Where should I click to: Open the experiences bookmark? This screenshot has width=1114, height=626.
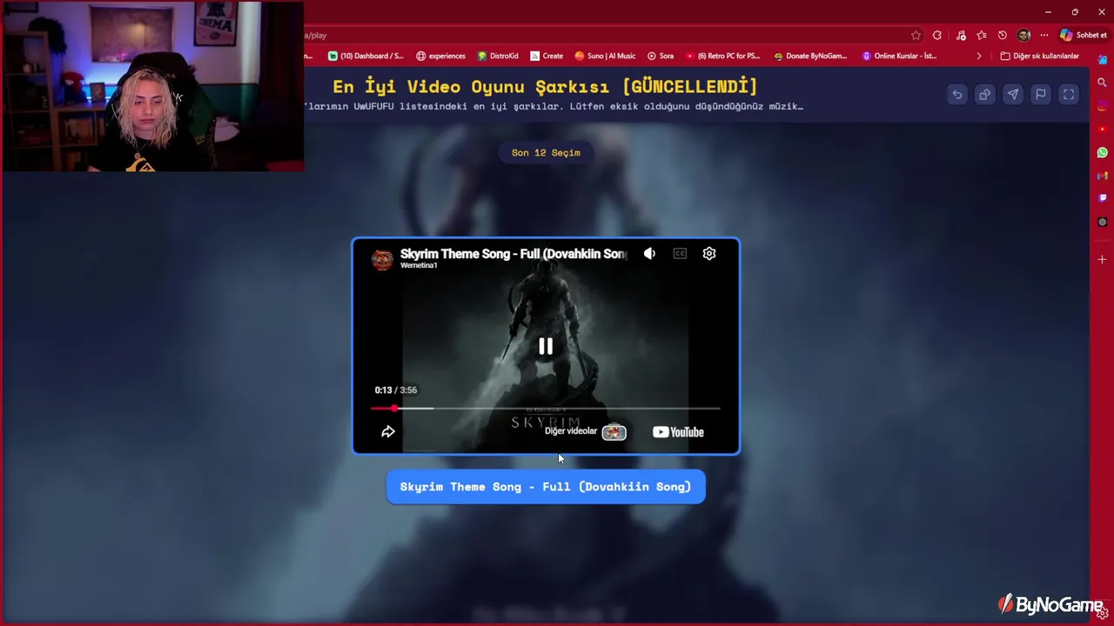(x=440, y=56)
